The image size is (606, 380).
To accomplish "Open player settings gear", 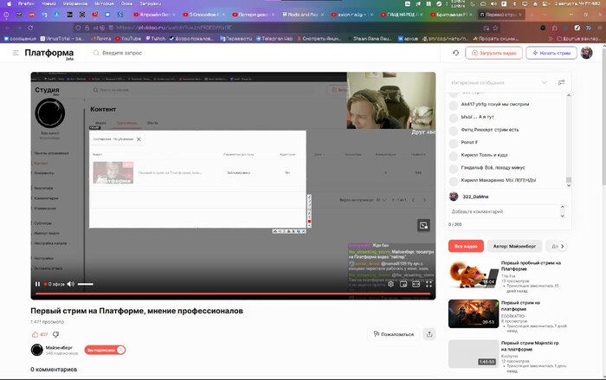I will [390, 284].
